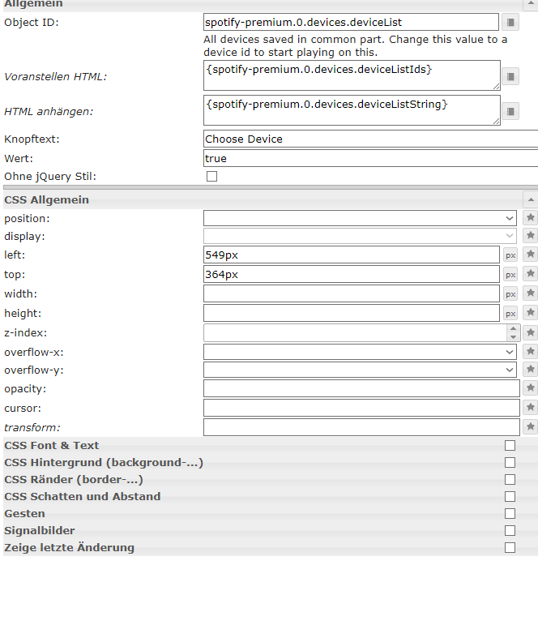Click the star icon beside the left field

tap(530, 255)
